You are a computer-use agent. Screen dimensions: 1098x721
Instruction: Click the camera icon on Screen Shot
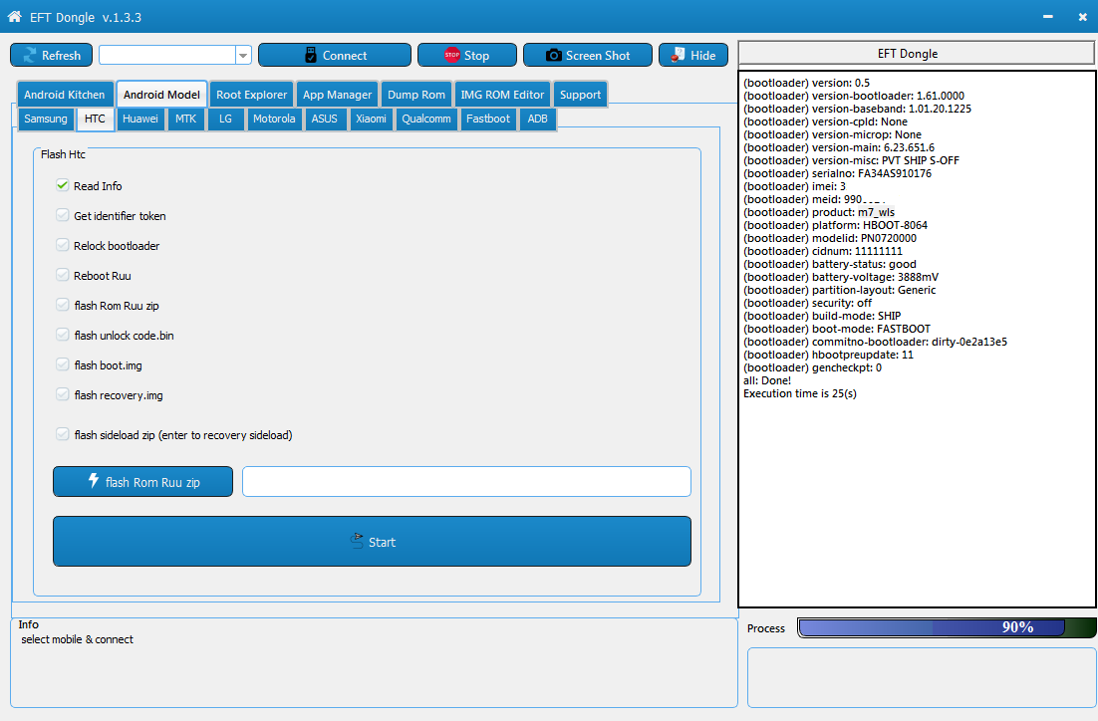pos(553,56)
